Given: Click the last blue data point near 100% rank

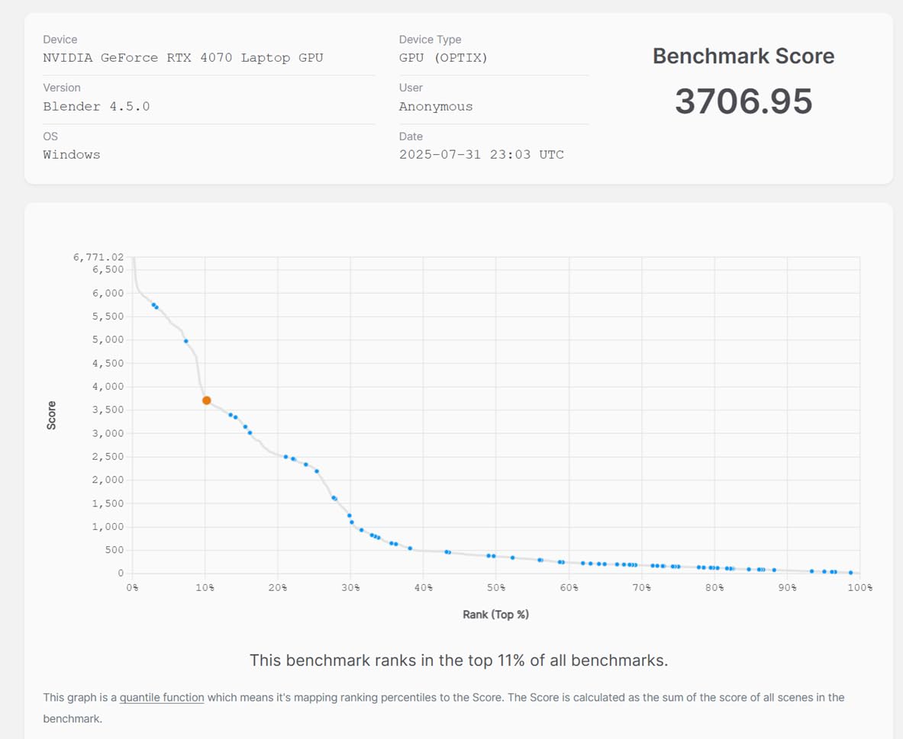Looking at the screenshot, I should click(x=850, y=573).
